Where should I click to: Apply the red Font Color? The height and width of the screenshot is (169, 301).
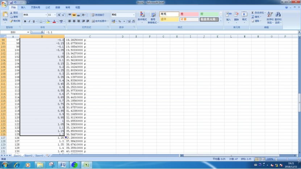tap(54, 21)
